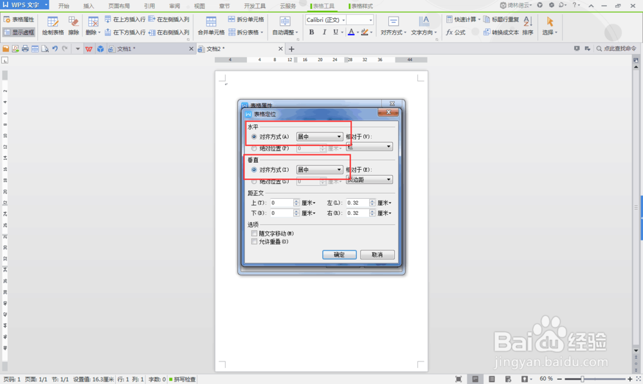The height and width of the screenshot is (384, 643).
Task: Close the 表格定位 dialog
Action: tap(388, 113)
